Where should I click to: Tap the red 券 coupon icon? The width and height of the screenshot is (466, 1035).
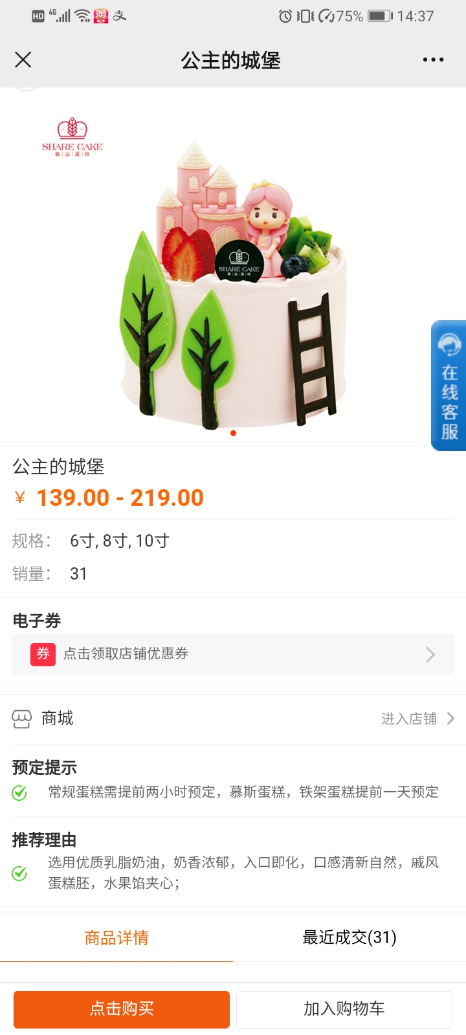[43, 654]
